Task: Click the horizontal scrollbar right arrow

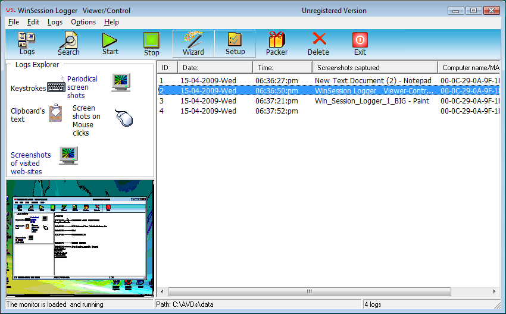Action: 495,291
